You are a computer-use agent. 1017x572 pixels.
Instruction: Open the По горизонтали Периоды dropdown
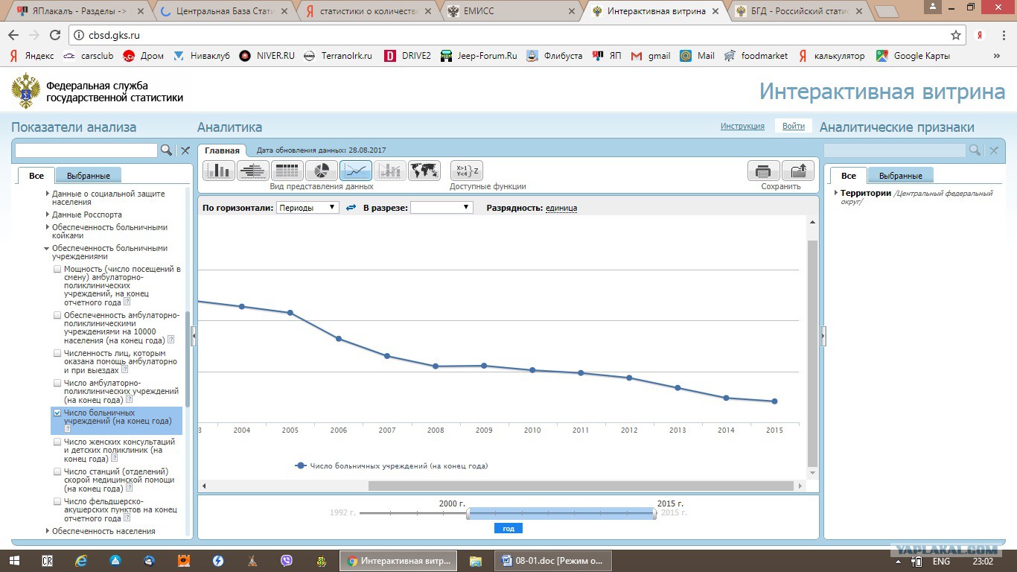click(307, 208)
